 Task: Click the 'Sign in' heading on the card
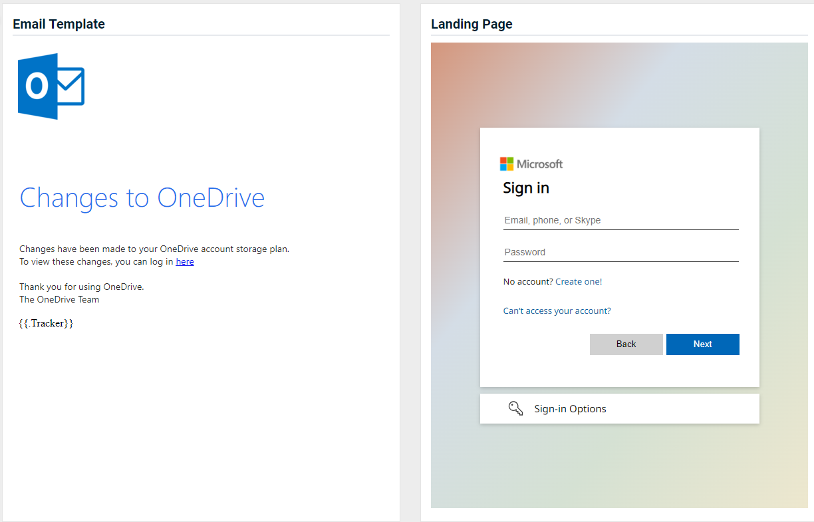(526, 188)
